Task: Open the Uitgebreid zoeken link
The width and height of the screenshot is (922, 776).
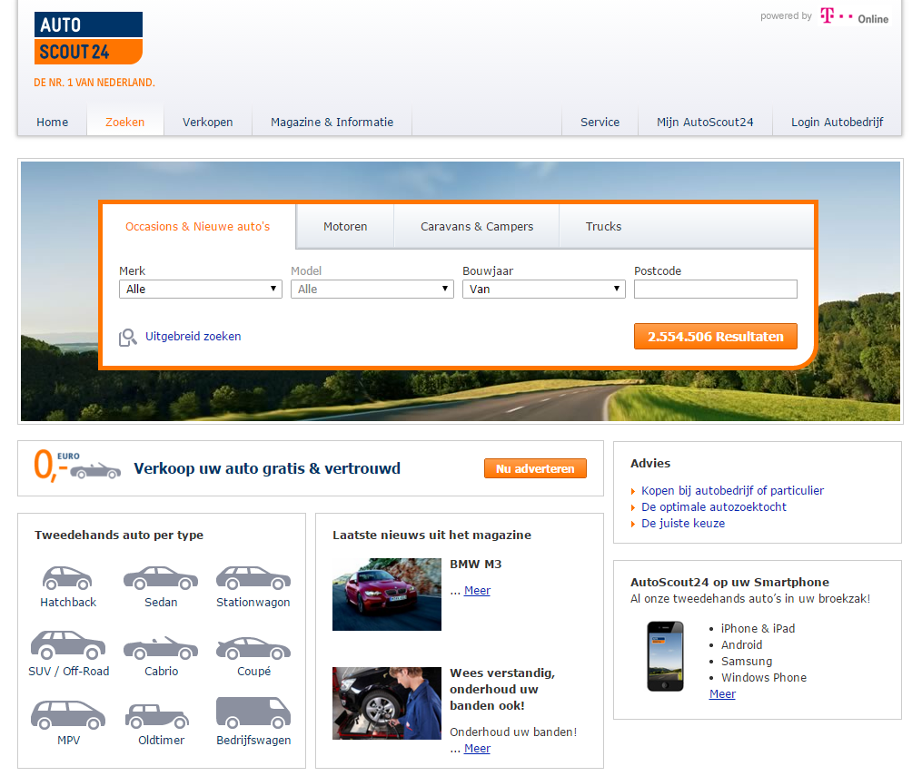Action: 193,337
